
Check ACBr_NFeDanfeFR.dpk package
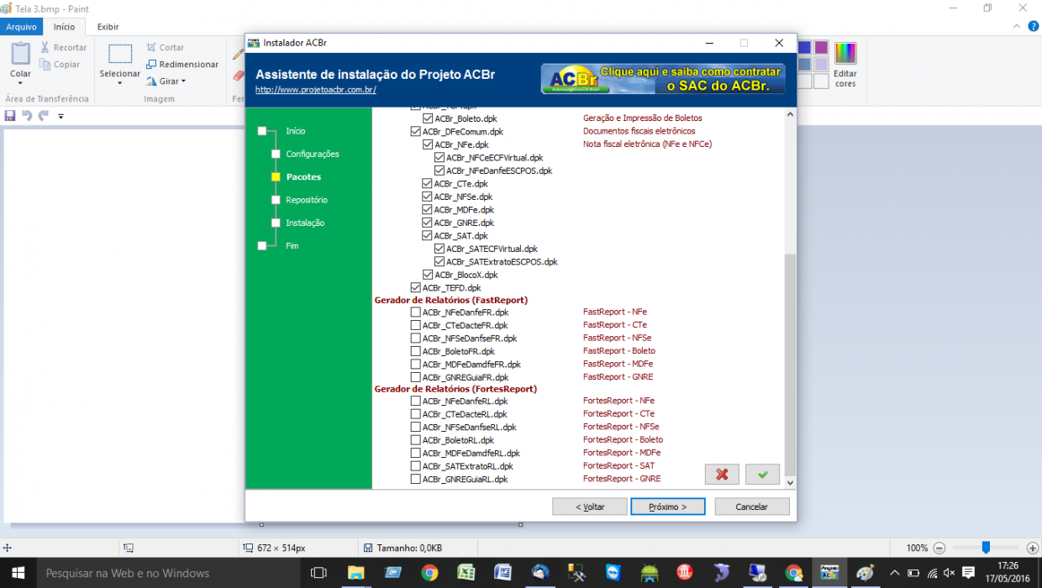[415, 312]
